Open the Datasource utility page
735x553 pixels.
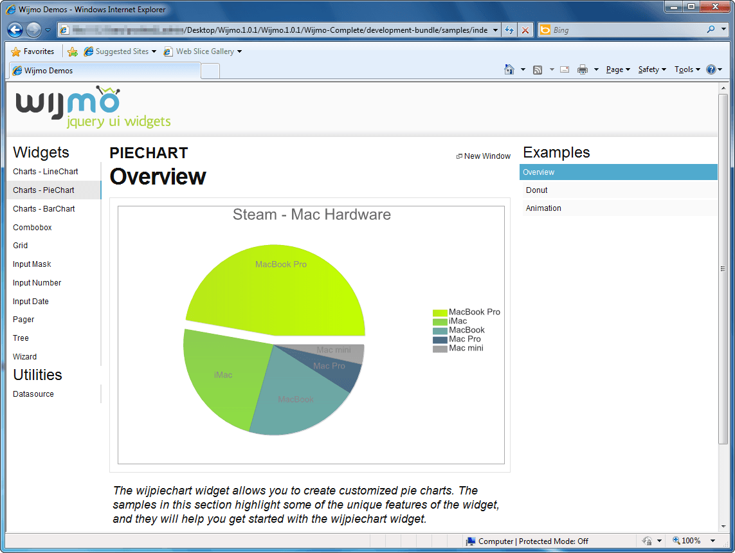click(33, 394)
